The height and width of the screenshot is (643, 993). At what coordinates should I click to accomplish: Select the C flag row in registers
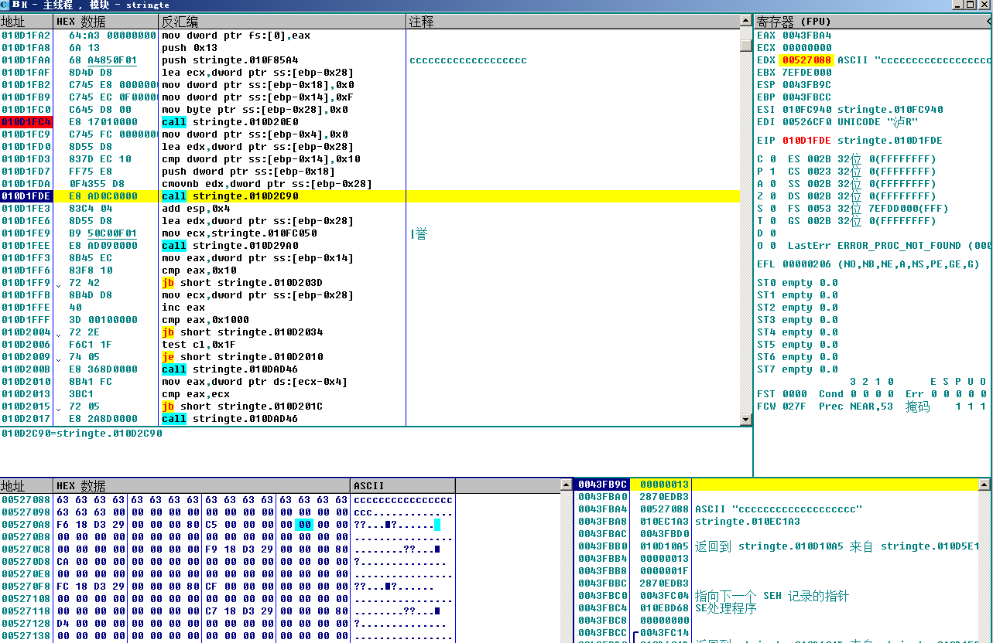tap(846, 159)
